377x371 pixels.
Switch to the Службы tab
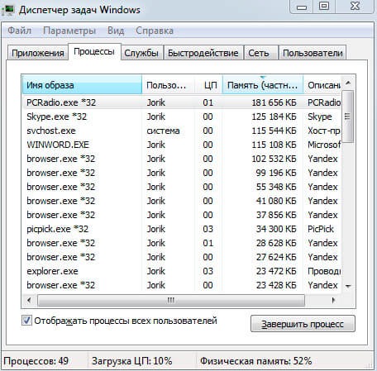pos(141,53)
